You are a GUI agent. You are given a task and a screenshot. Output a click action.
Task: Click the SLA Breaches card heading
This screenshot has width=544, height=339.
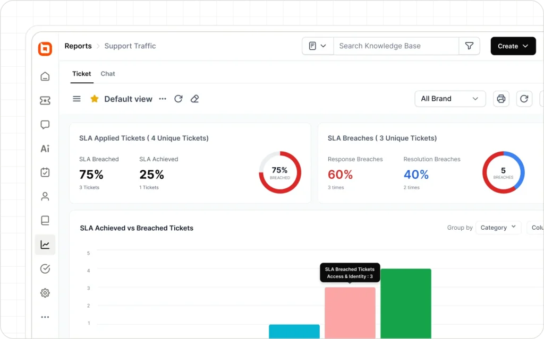pos(382,138)
